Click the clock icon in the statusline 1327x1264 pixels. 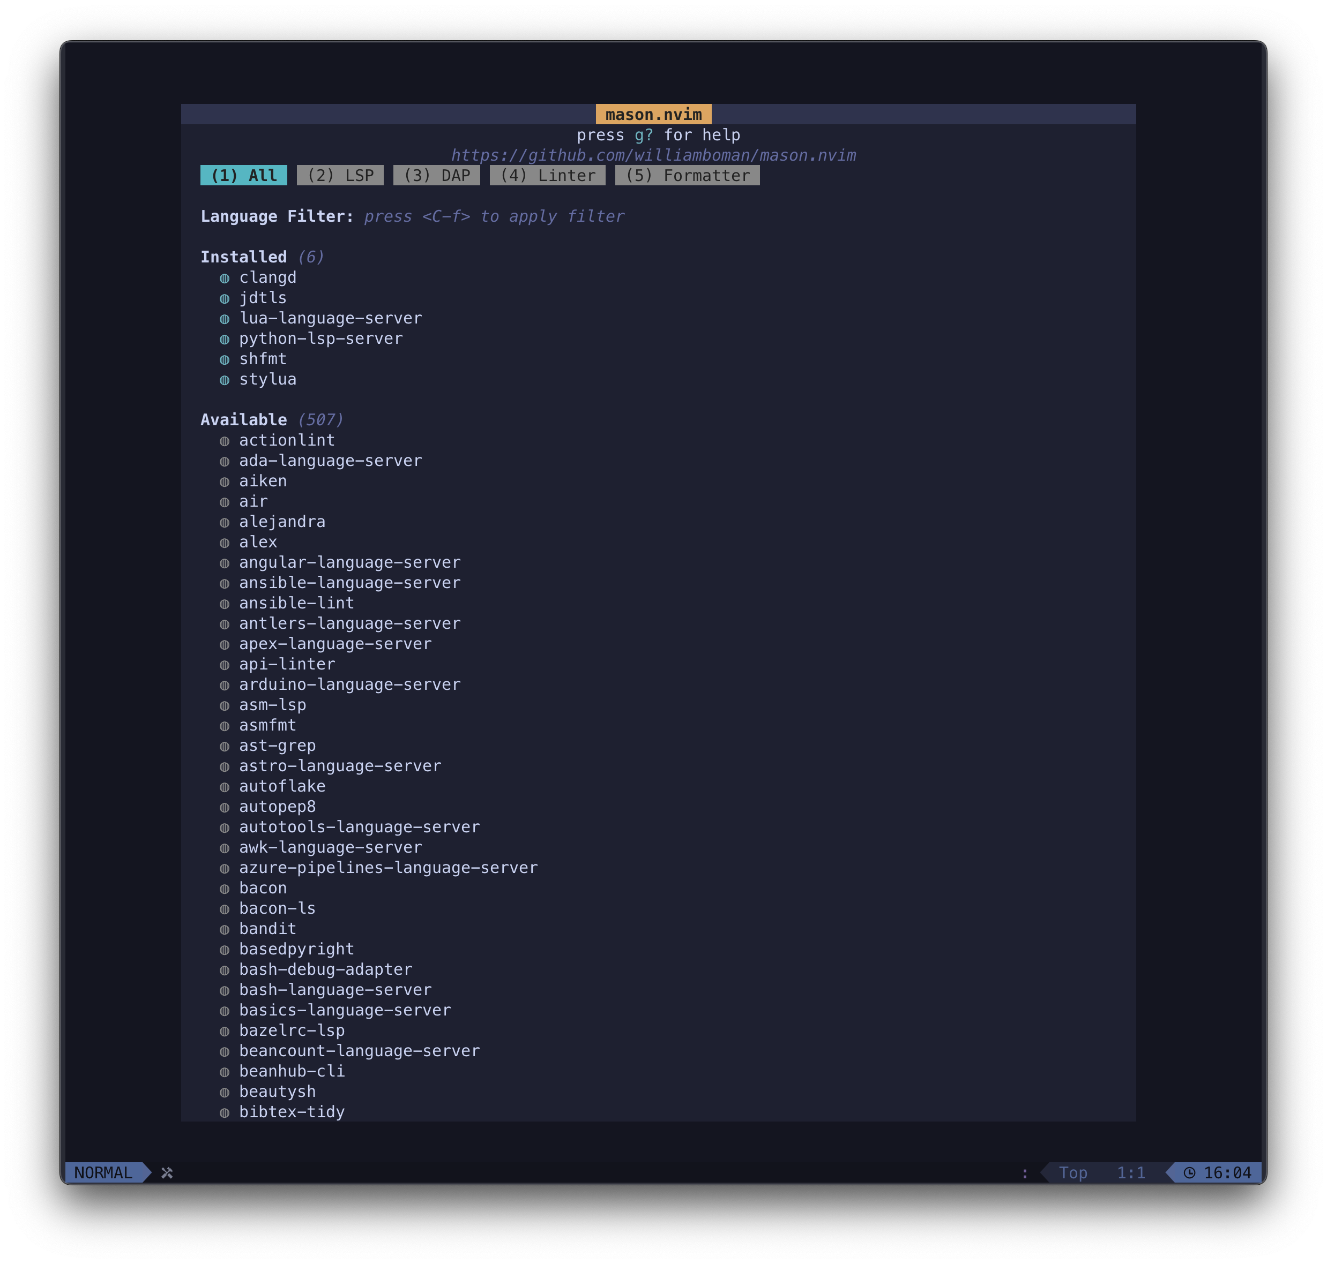click(1189, 1173)
